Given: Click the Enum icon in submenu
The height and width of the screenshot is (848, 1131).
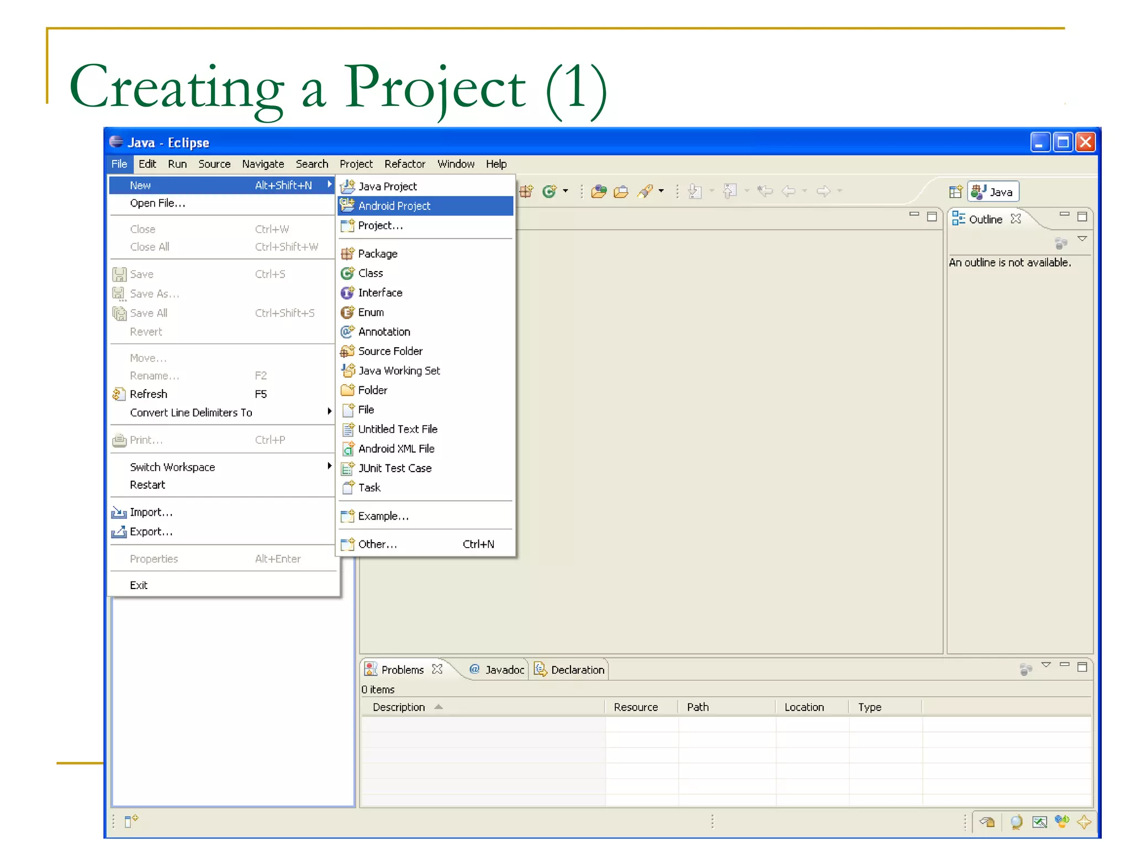Looking at the screenshot, I should pos(347,312).
